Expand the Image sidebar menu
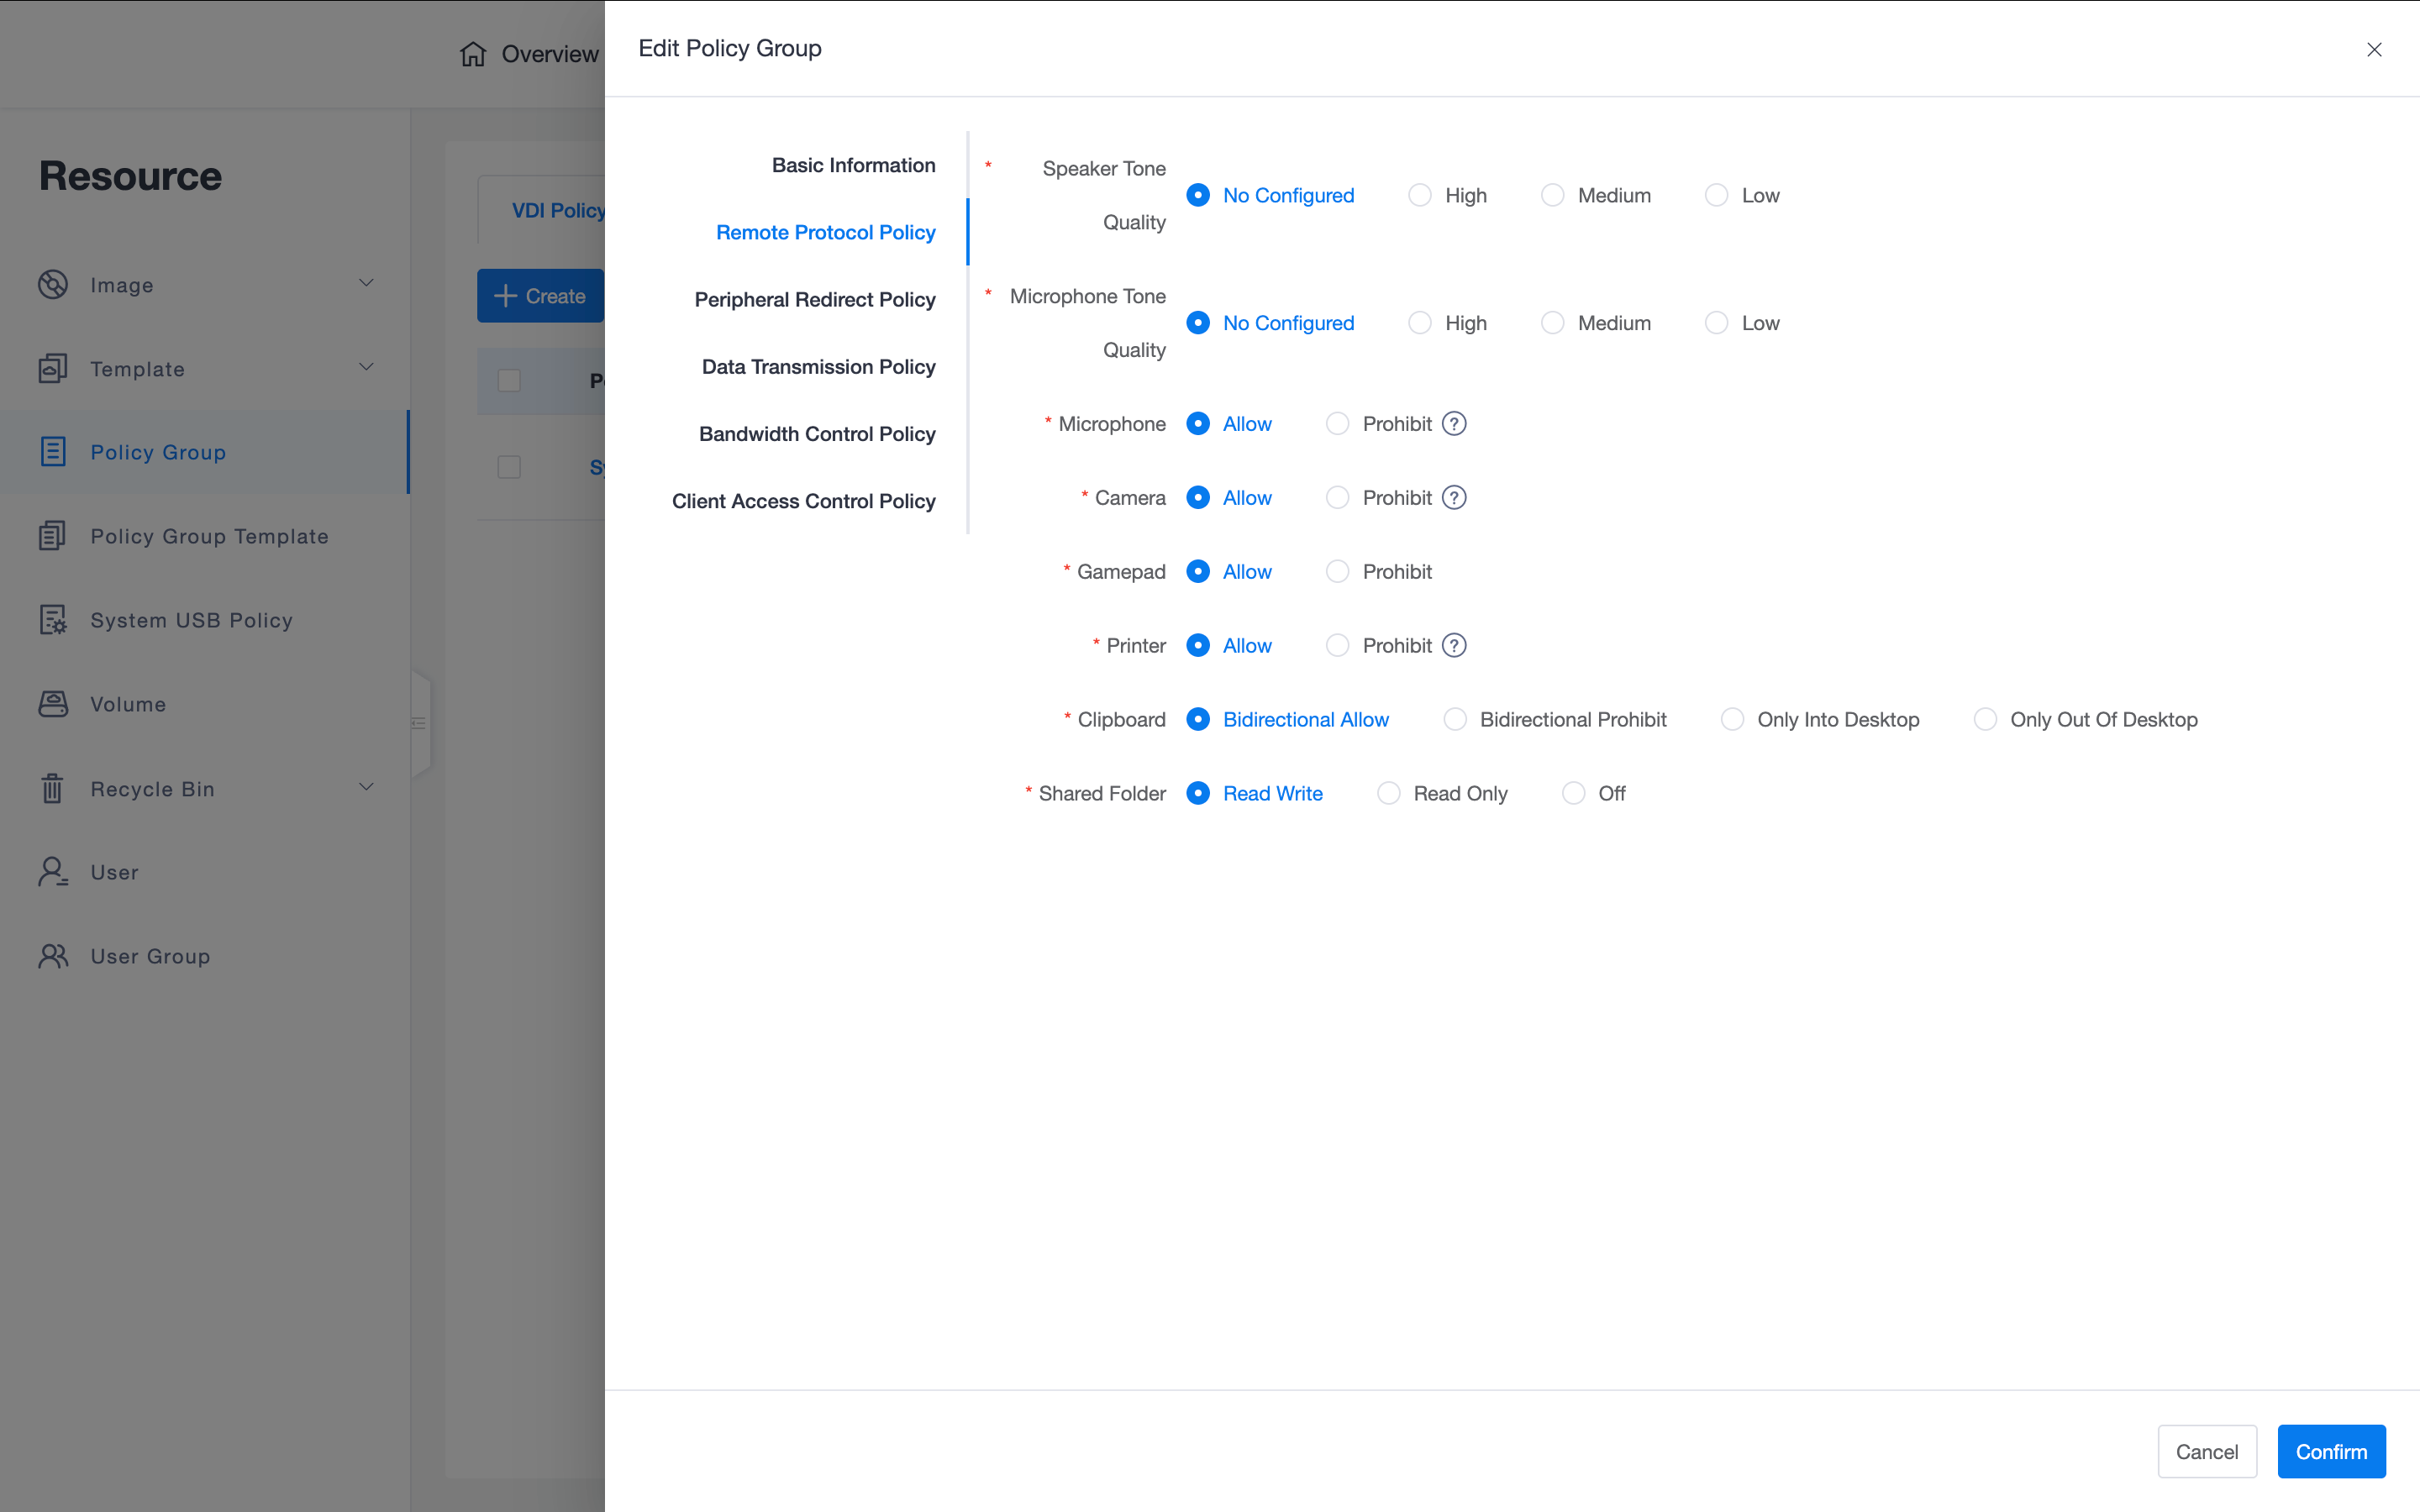The width and height of the screenshot is (2420, 1512). pos(366,284)
